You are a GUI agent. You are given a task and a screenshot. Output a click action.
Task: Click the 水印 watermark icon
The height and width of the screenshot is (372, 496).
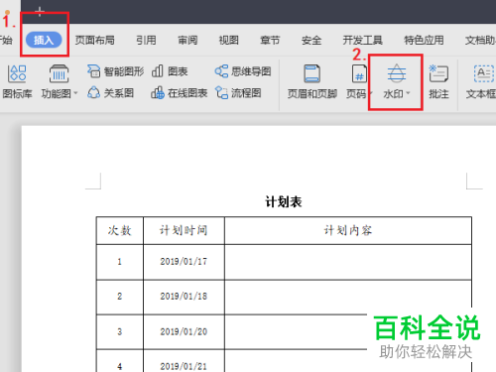click(397, 73)
